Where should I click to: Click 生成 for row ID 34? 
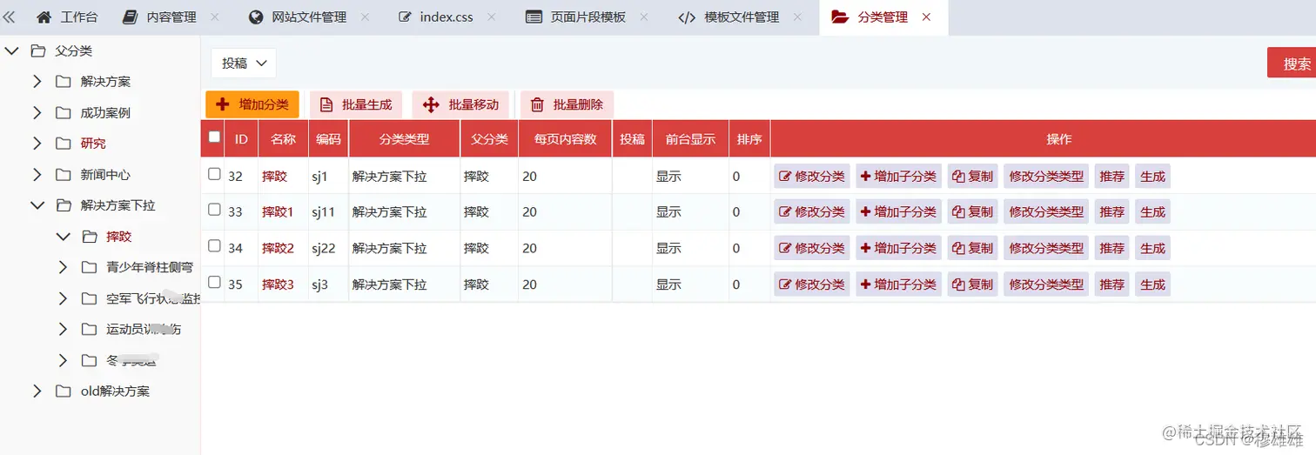click(1152, 249)
